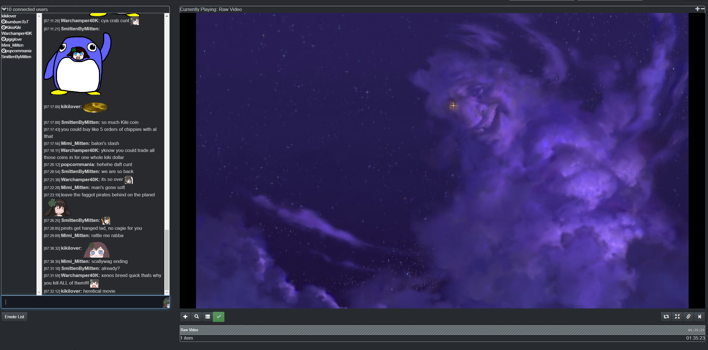Screen dimensions: 708x350
Task: Open the library search magnifier
Action: click(x=196, y=317)
